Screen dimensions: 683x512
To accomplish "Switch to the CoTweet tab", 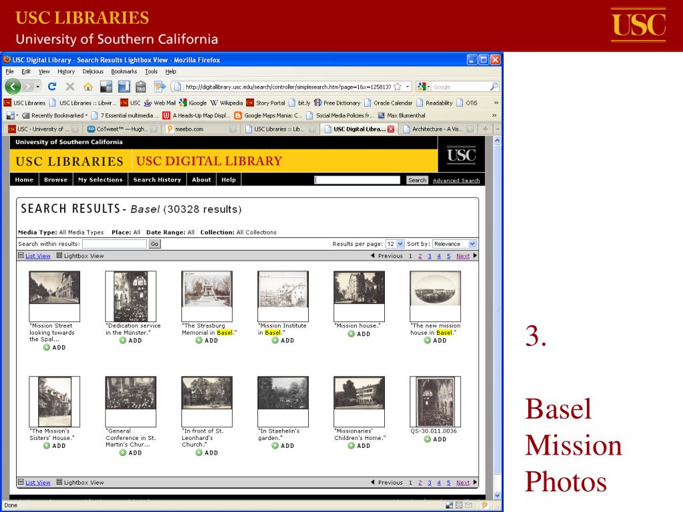I will [x=122, y=129].
